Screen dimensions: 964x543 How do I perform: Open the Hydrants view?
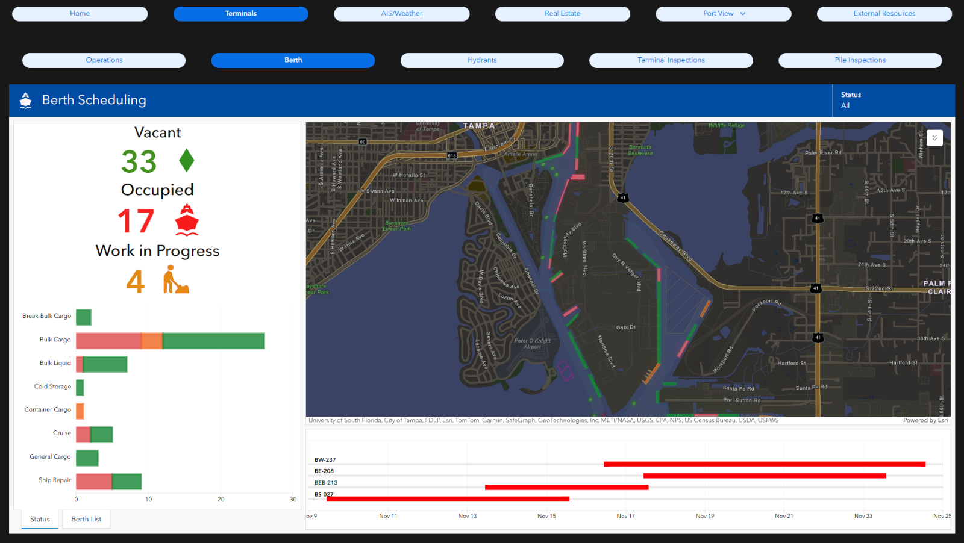[481, 60]
